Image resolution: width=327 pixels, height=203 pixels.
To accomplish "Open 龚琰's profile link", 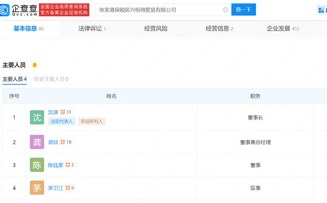I will [53, 142].
